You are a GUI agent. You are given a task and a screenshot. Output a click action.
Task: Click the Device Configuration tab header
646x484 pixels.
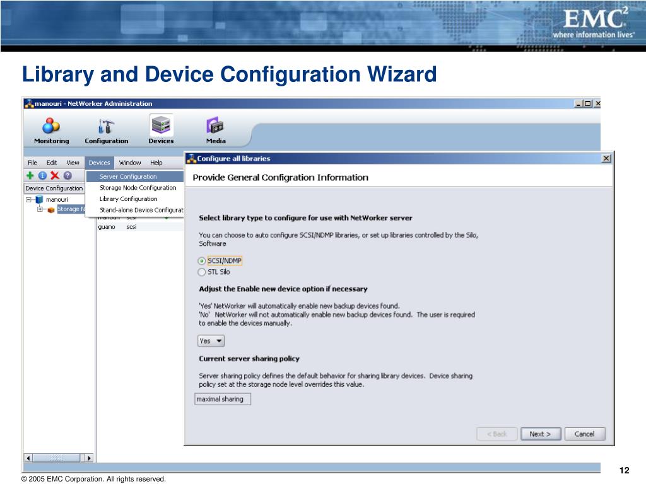pos(54,188)
